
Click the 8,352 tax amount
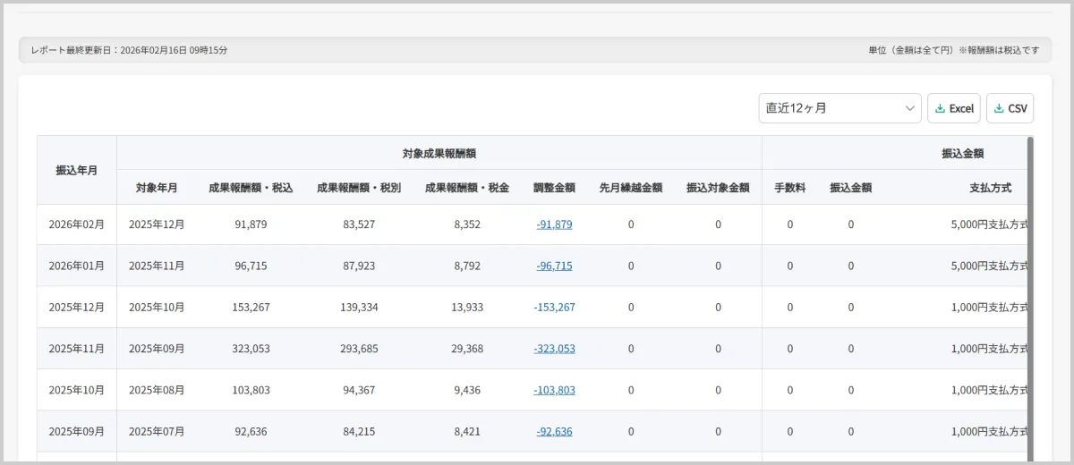467,224
